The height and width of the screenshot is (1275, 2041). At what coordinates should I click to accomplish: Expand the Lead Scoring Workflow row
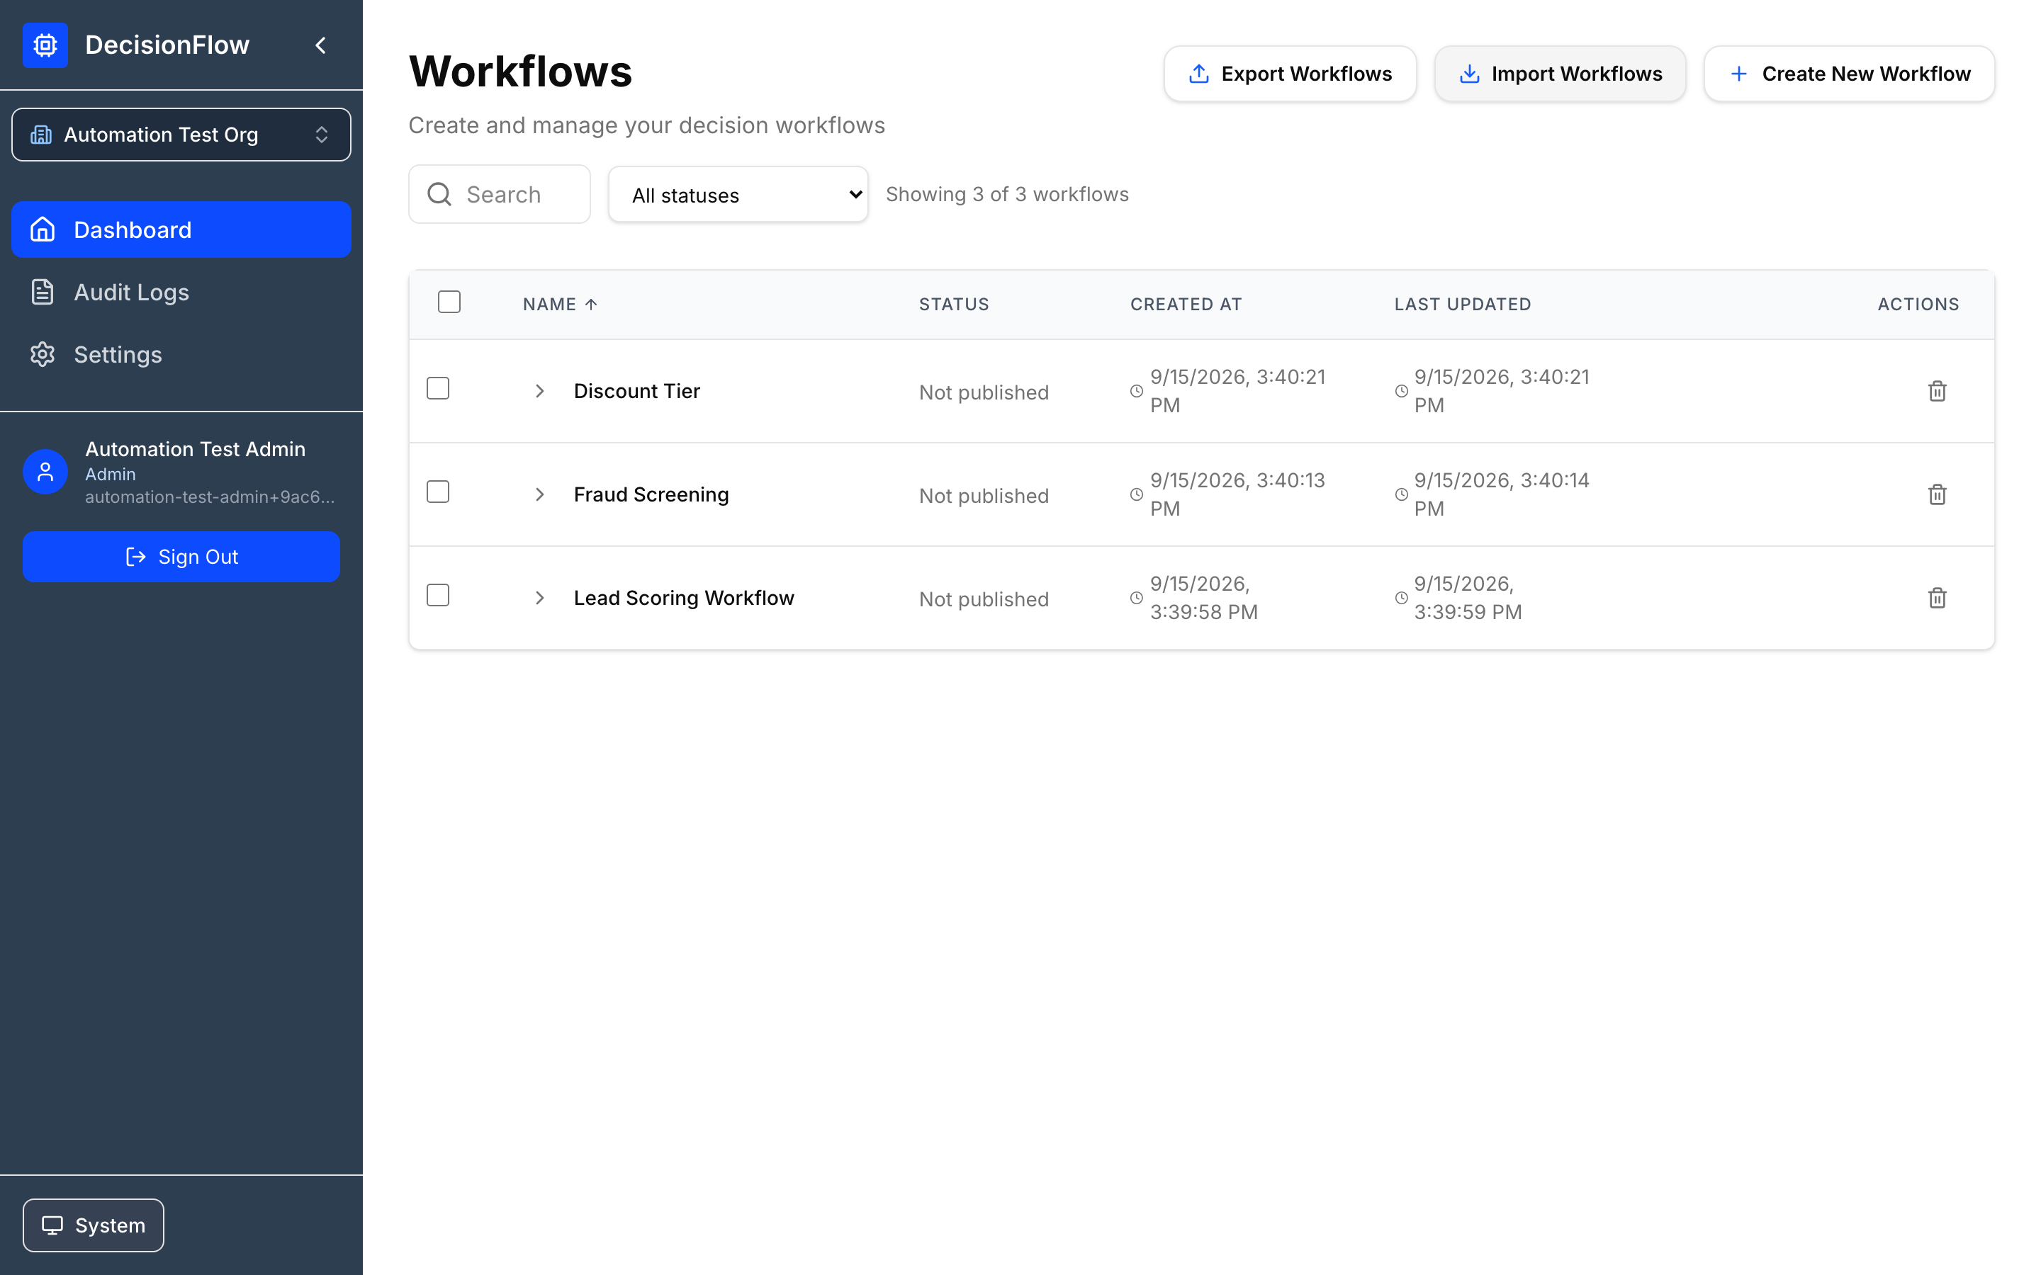[540, 598]
